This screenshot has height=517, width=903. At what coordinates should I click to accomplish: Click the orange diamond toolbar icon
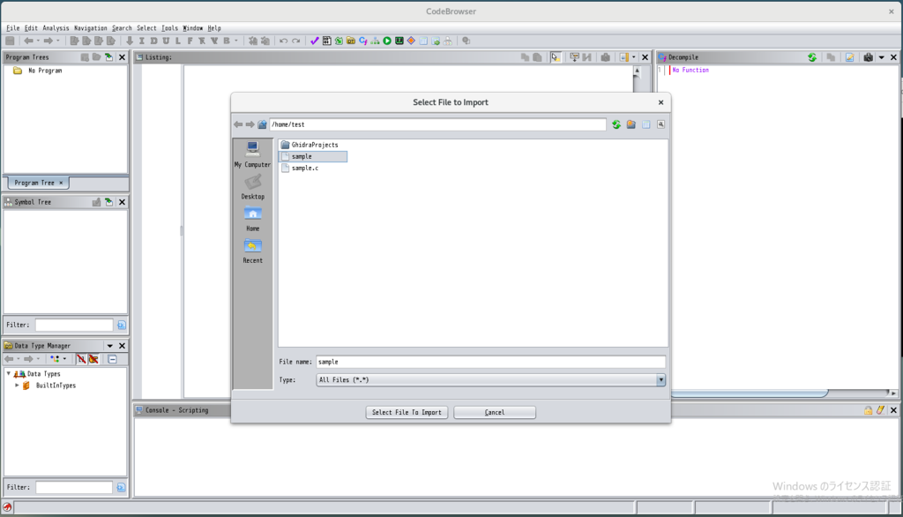coord(411,41)
